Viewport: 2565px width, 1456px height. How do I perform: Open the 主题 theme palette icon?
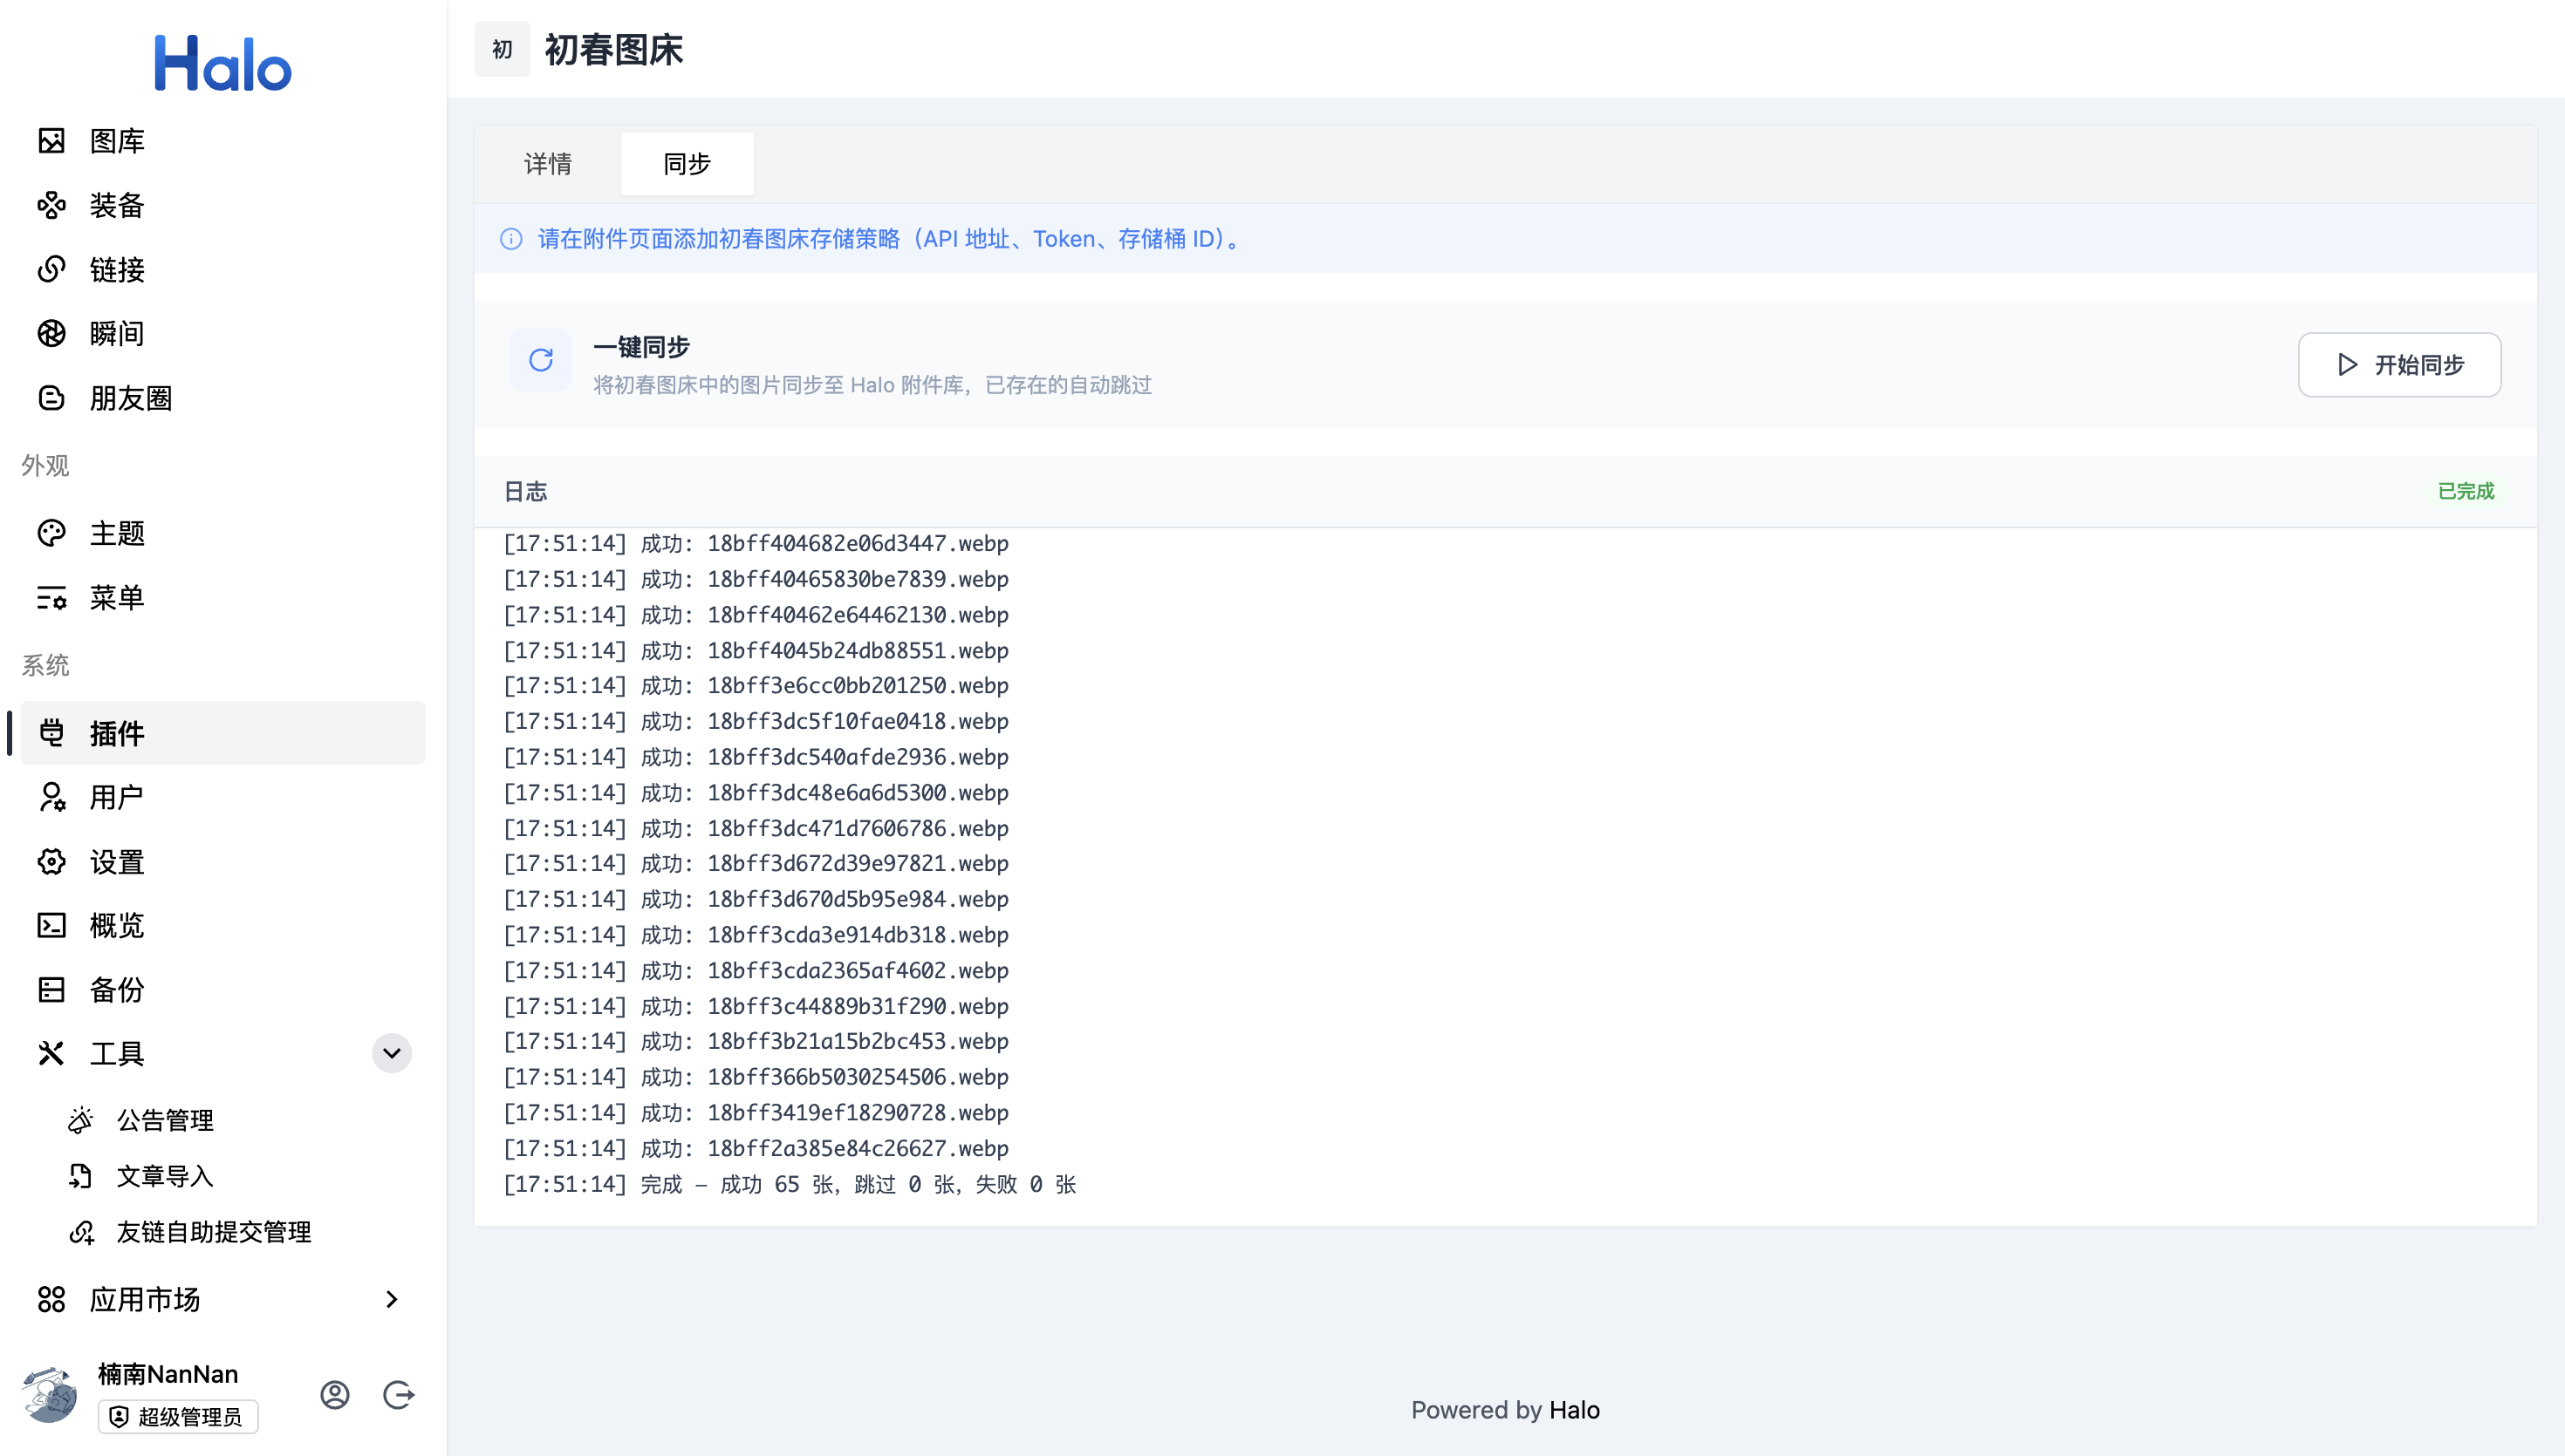(51, 533)
